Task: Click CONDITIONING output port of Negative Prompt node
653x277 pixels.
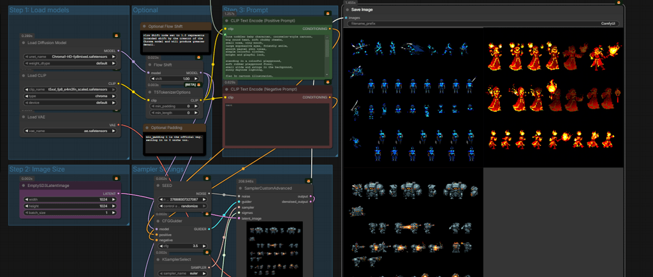Action: click(x=330, y=97)
